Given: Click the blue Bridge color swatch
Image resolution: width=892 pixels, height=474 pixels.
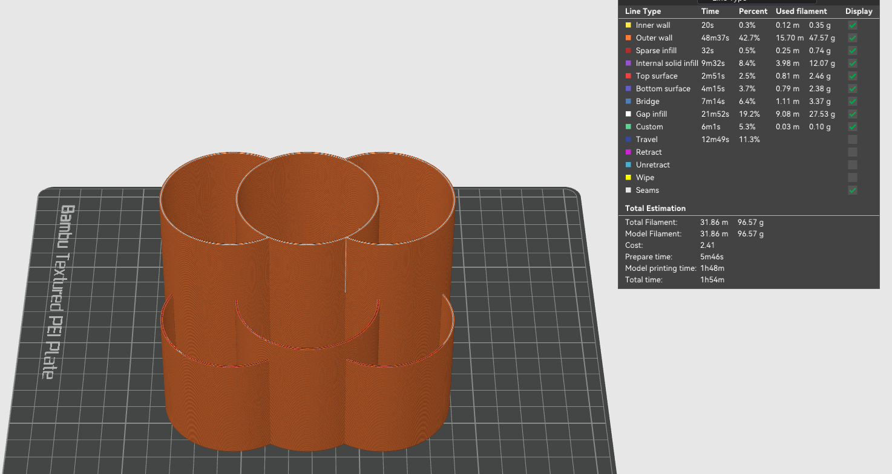Looking at the screenshot, I should click(x=628, y=102).
